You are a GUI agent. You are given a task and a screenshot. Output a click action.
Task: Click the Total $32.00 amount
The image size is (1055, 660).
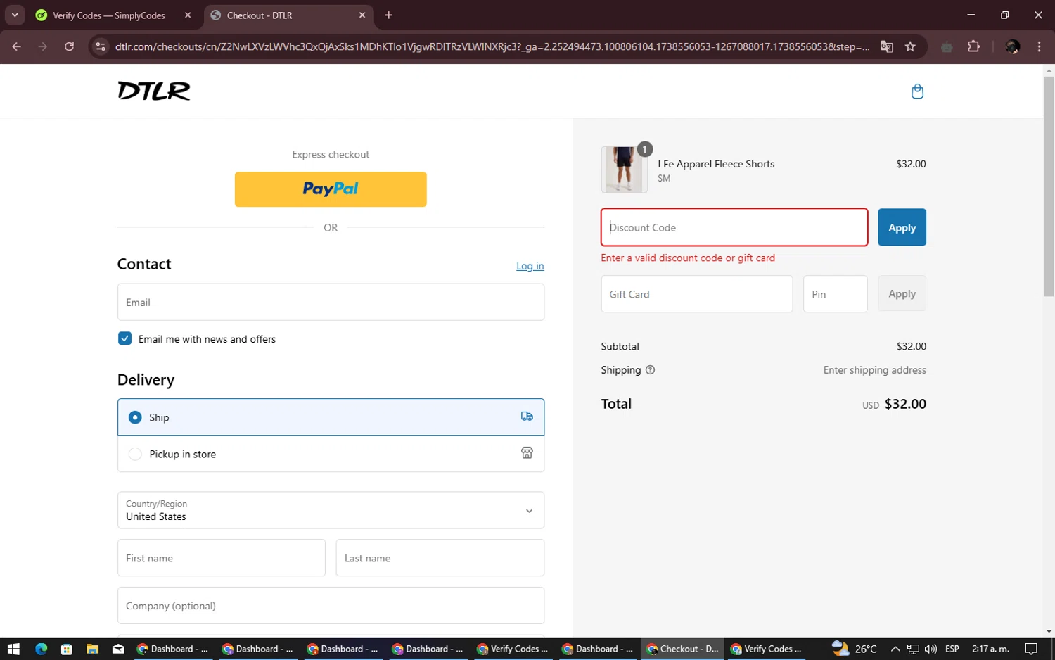point(905,404)
